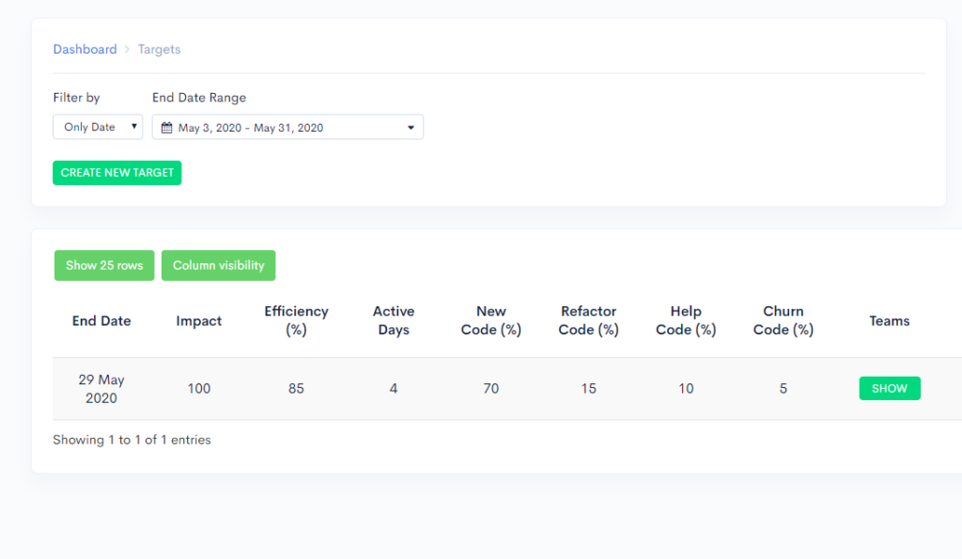Open the Column visibility options
This screenshot has width=962, height=559.
point(218,265)
